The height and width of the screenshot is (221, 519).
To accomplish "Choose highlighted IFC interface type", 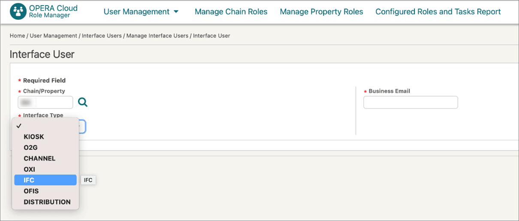I will coord(45,180).
